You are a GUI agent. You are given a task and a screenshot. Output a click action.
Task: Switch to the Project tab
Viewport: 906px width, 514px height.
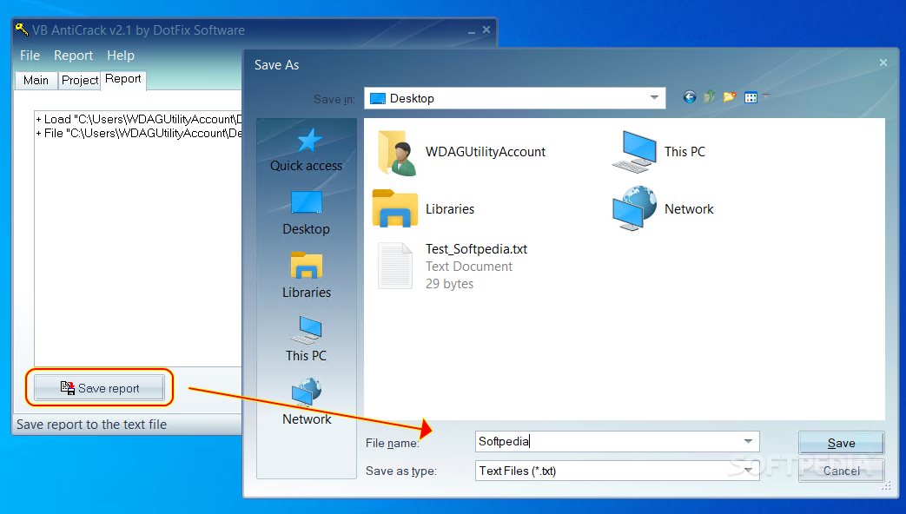[80, 80]
